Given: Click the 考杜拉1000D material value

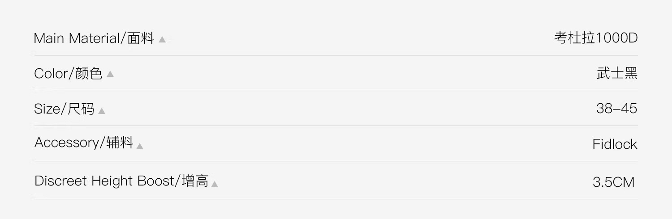Looking at the screenshot, I should [595, 38].
